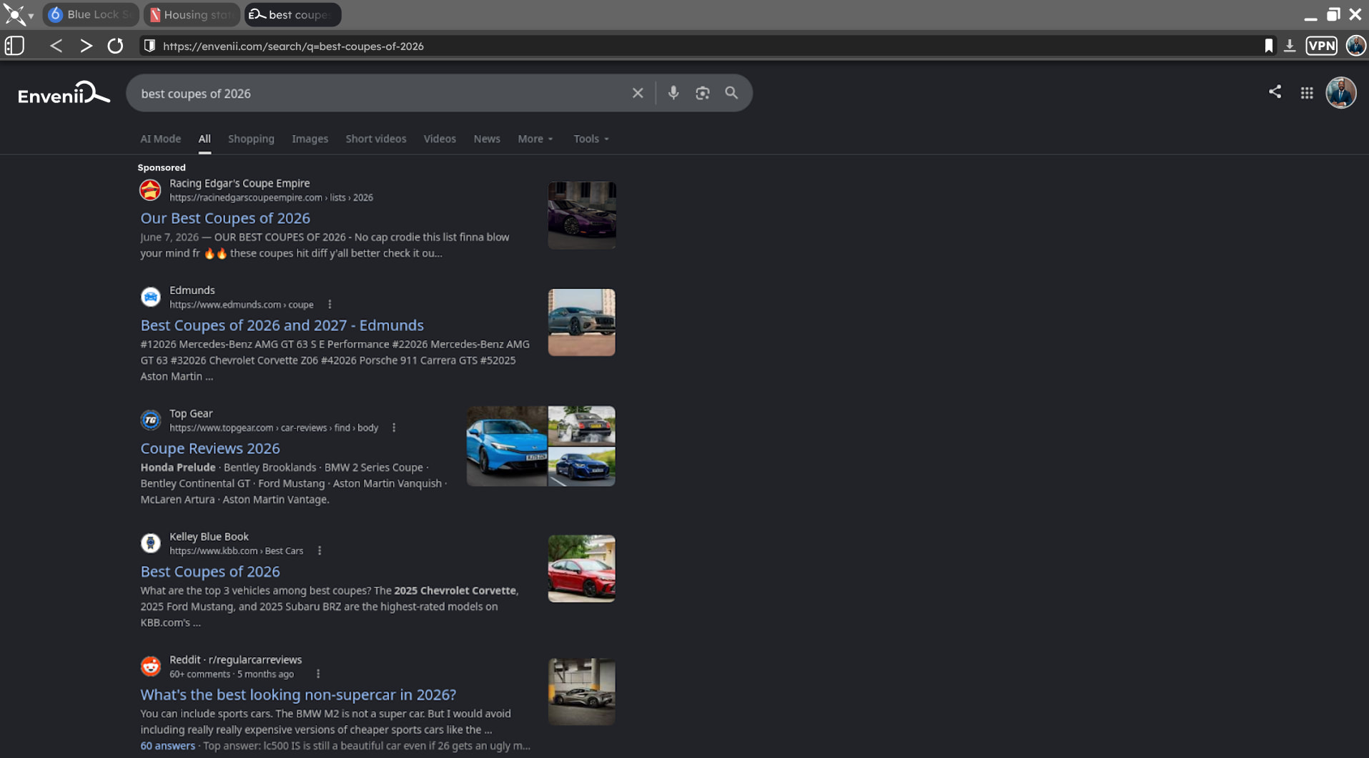Open Kelley Blue Book red car thumbnail
The width and height of the screenshot is (1369, 758).
pos(582,568)
